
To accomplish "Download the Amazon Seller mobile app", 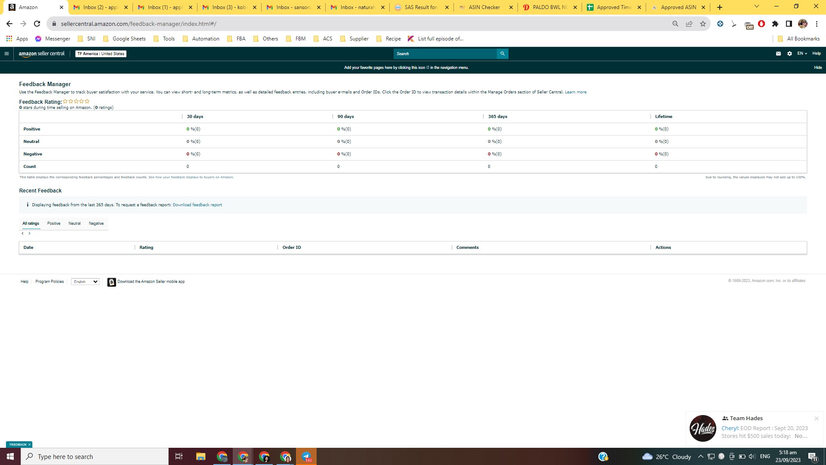I will point(146,282).
